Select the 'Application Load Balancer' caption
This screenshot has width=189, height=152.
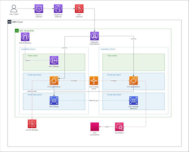click(94, 43)
